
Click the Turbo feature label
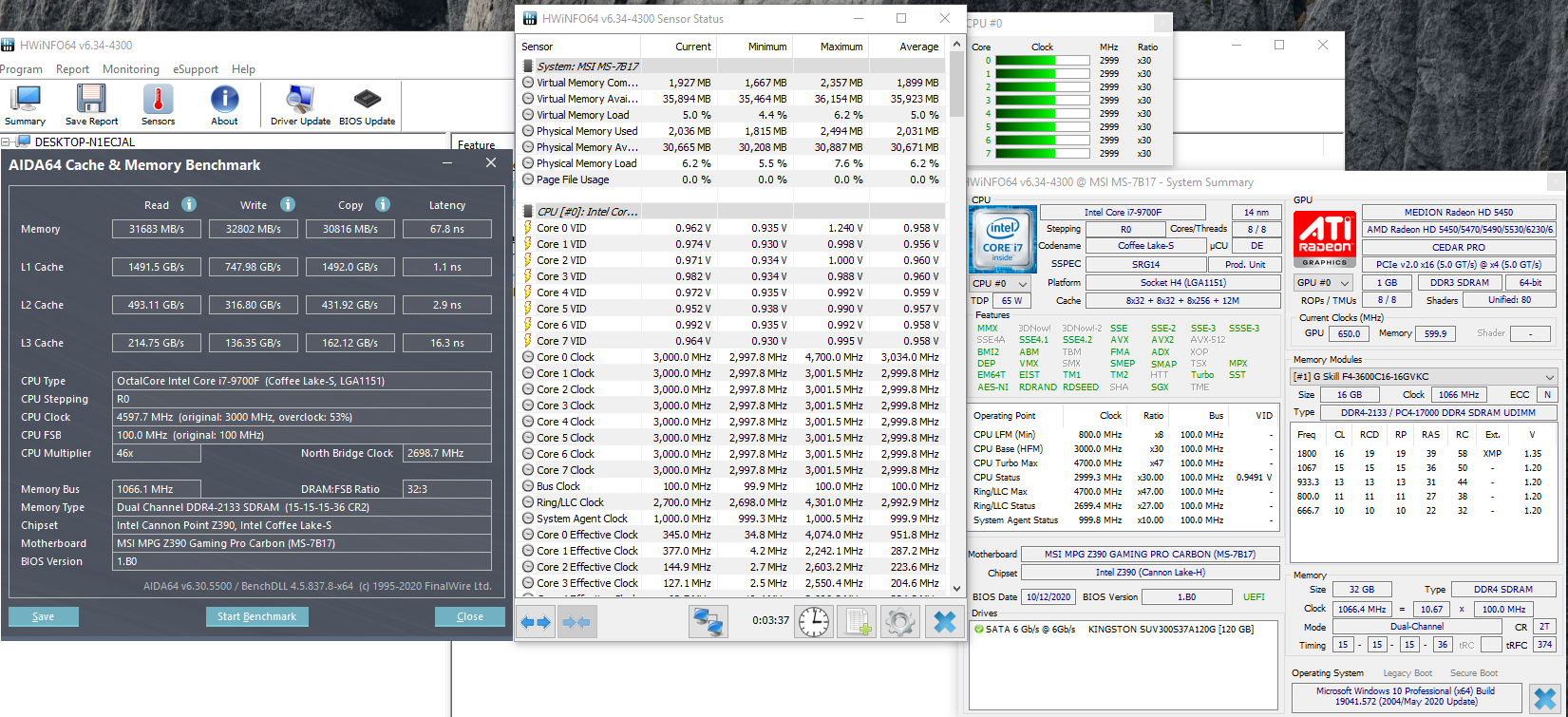click(x=1201, y=375)
